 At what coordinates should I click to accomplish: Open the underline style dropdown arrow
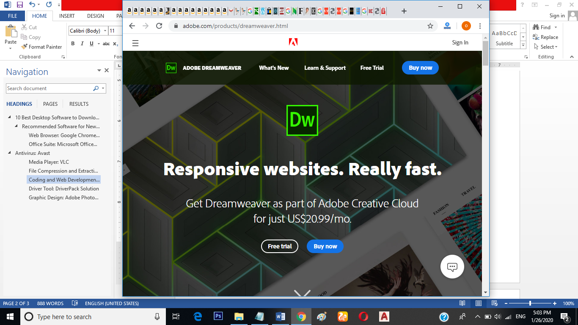point(99,44)
